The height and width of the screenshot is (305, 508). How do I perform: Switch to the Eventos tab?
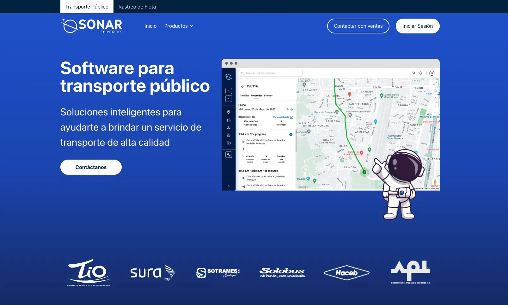click(x=268, y=96)
